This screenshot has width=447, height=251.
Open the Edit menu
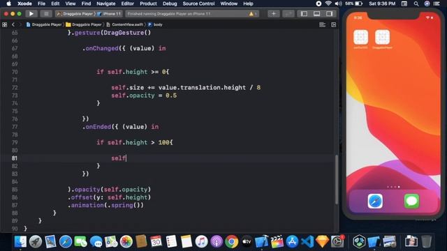click(x=55, y=3)
